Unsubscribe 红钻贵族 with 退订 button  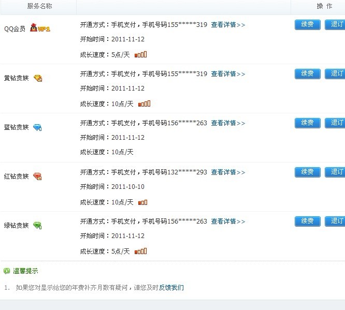click(335, 172)
